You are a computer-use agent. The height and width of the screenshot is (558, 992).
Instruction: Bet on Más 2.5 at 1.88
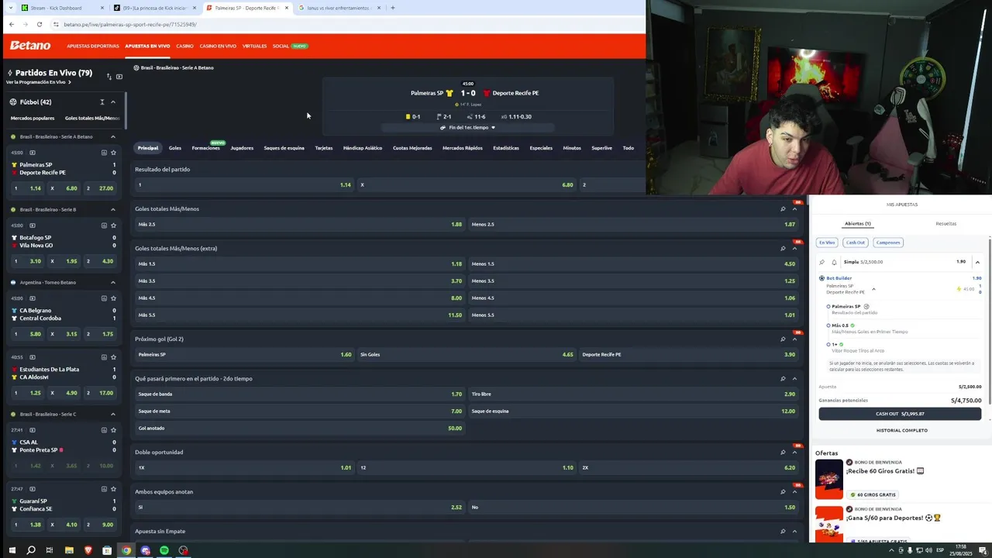pos(300,224)
